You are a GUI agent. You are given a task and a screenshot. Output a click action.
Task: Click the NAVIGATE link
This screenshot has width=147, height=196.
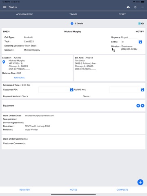[x=19, y=78]
